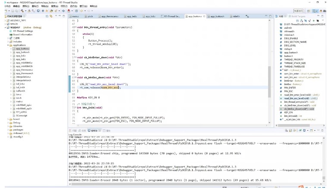The width and height of the screenshot is (334, 189).
Task: Expand the packages folder
Action: (8, 129)
